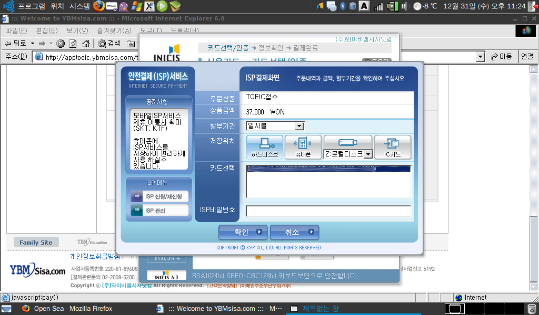Viewport: 539px width, 315px height.
Task: Click the Windows flag launcher icon
Action: tap(137, 6)
